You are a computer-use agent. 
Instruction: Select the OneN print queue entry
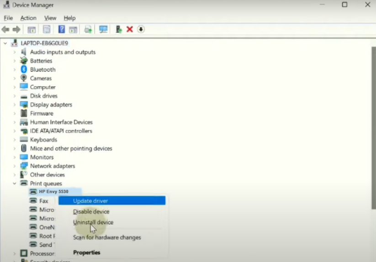[x=47, y=227]
